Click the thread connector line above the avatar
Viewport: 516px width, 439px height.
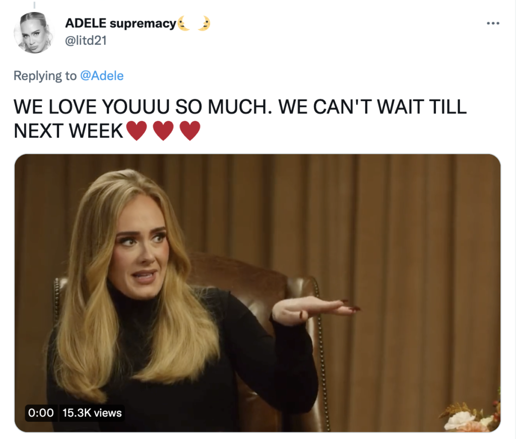coord(34,5)
